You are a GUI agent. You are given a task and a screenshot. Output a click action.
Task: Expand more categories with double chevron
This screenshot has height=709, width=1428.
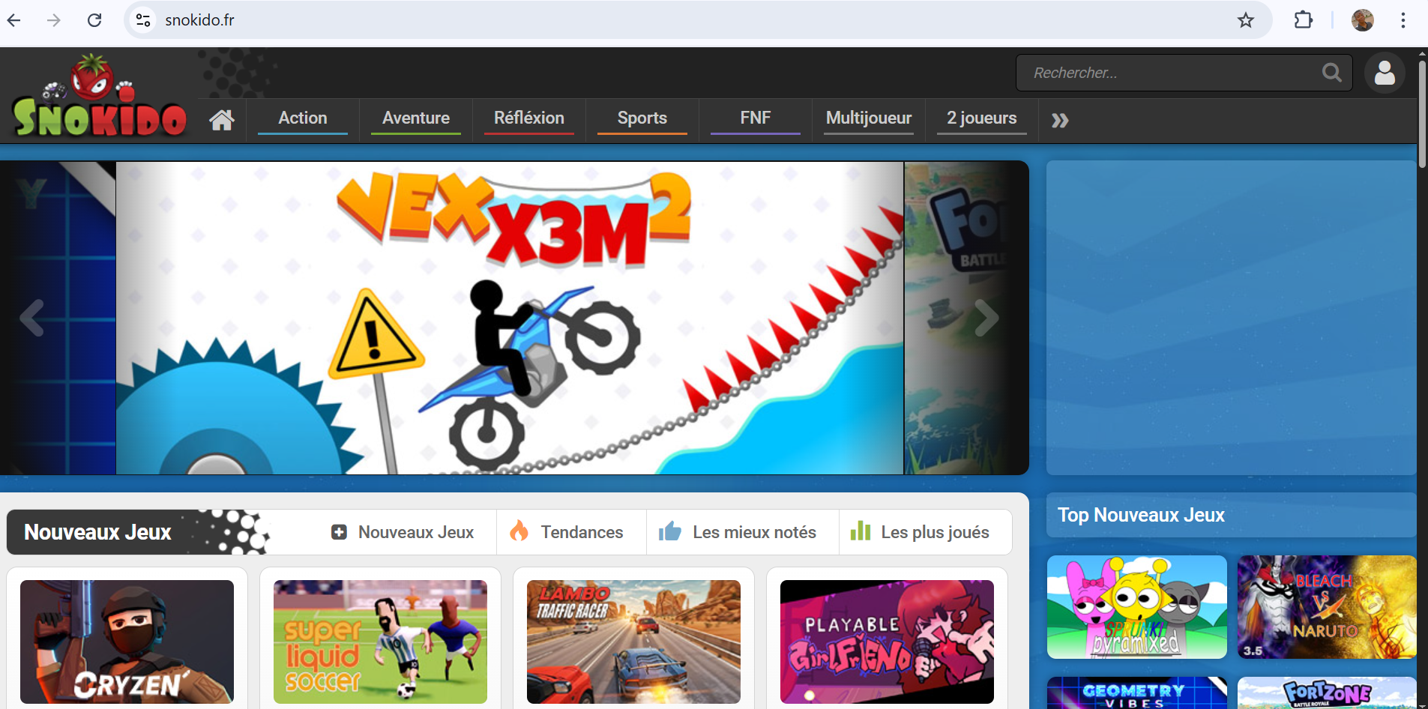1059,121
